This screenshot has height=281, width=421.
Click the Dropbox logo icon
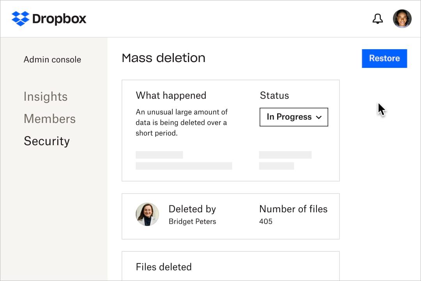pyautogui.click(x=21, y=19)
